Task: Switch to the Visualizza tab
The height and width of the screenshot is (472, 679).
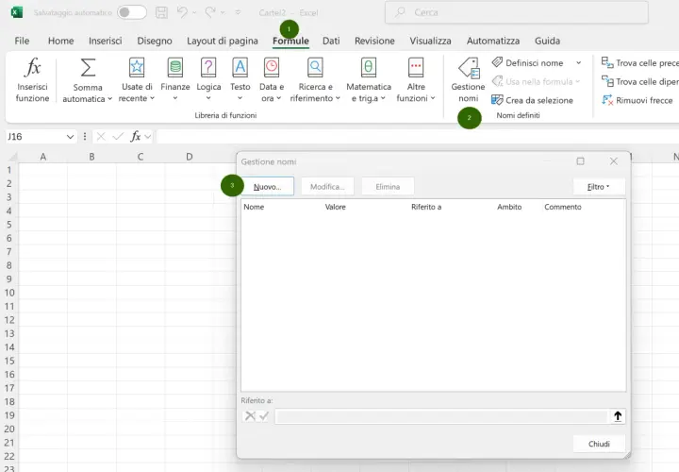Action: coord(430,41)
